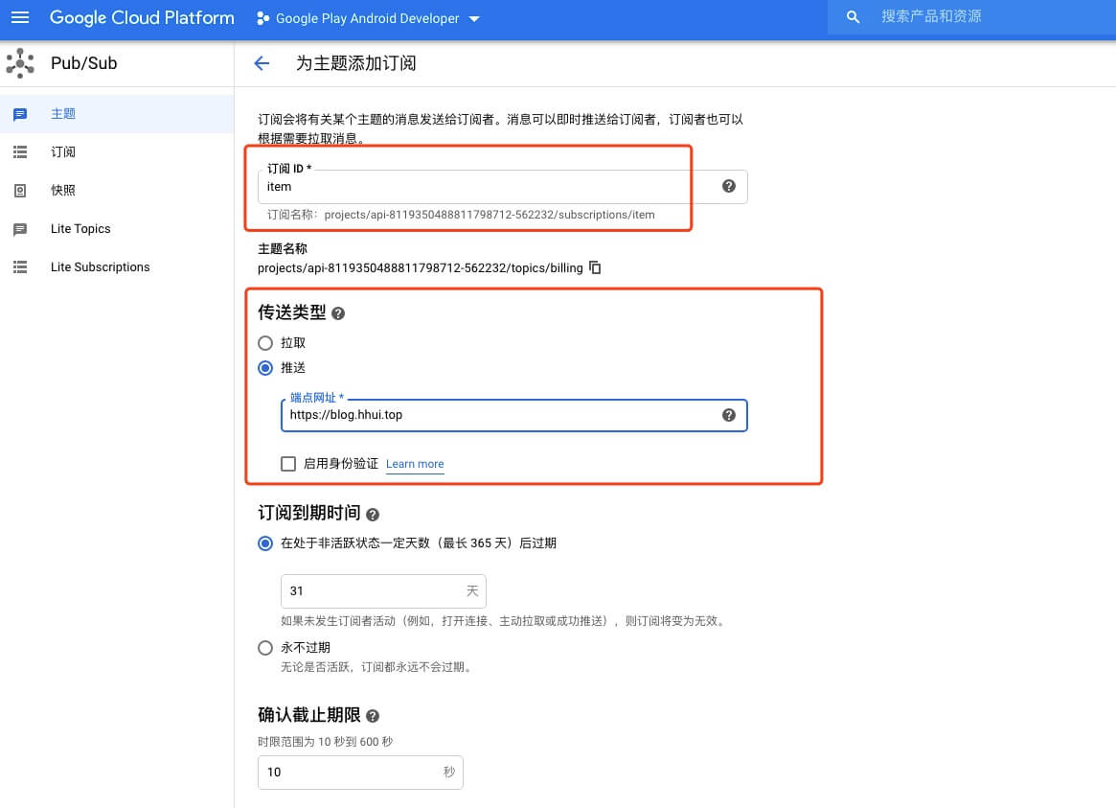Click the 搜索产品和资源 search box

[x=971, y=17]
